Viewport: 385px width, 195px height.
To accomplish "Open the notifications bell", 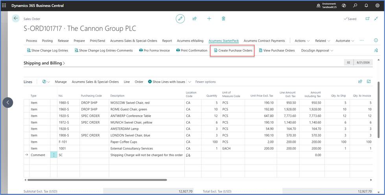I will (367, 5).
